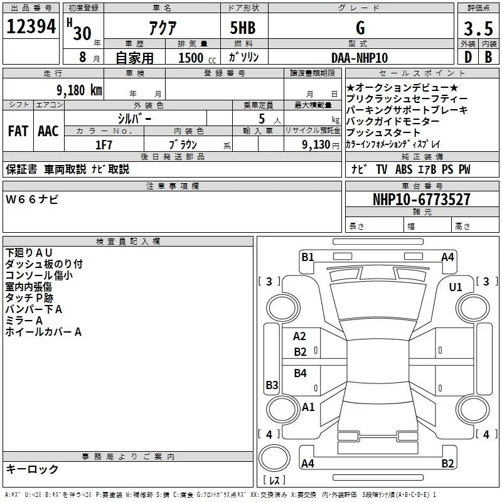Select the displacement value 1500 cc
502x502 pixels.
point(197,58)
